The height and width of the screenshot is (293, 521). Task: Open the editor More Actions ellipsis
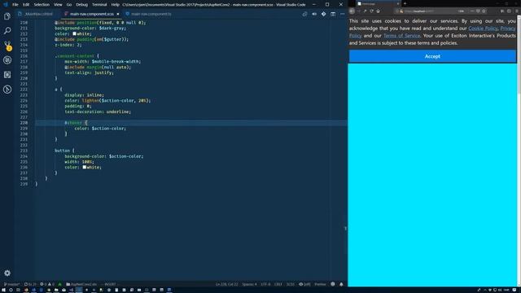(x=342, y=14)
